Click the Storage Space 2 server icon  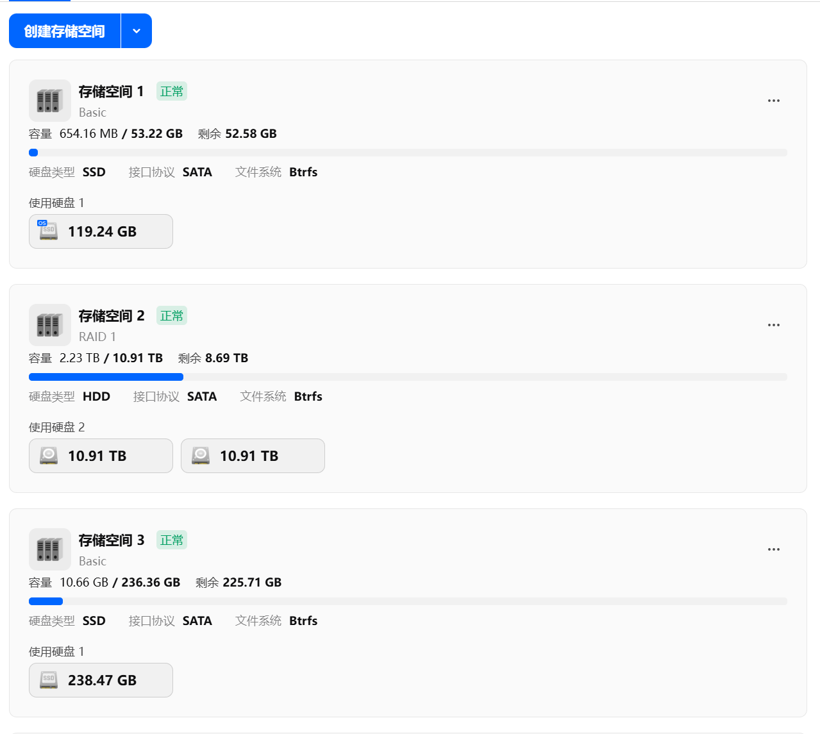[49, 325]
